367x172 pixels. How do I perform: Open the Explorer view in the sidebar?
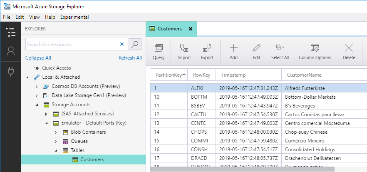click(10, 32)
